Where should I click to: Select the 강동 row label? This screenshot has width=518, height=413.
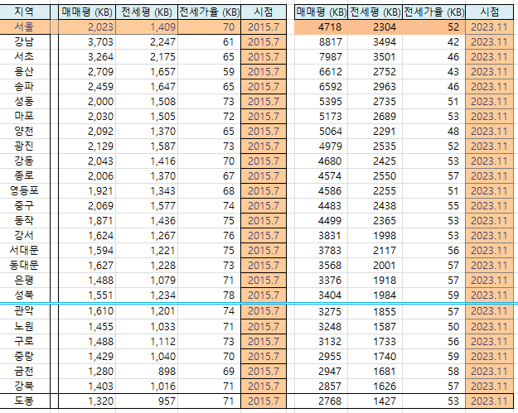click(24, 161)
